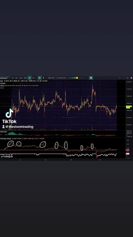Image resolution: width=133 pixels, height=237 pixels.
Task: Adjust the heatmap gradient slider handle
Action: point(77,78)
